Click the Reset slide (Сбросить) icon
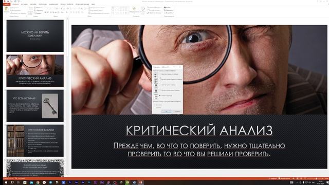This screenshot has width=329, height=185. click(x=35, y=10)
